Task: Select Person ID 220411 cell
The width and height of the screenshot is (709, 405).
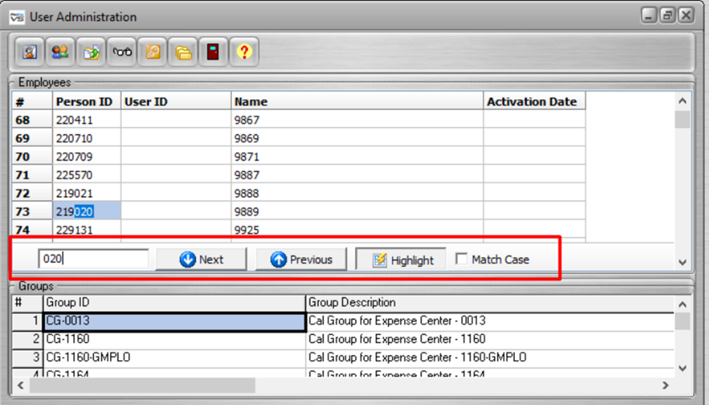Action: [86, 119]
